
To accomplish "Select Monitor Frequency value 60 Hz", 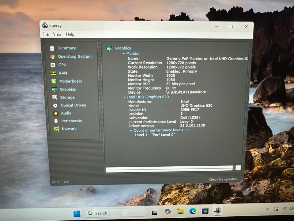I will [x=171, y=88].
